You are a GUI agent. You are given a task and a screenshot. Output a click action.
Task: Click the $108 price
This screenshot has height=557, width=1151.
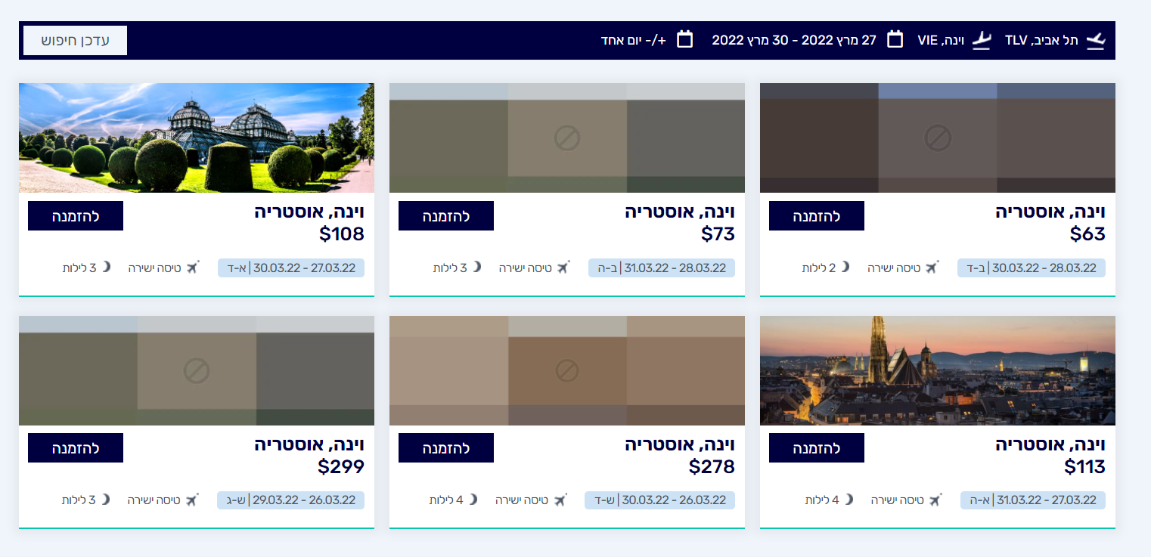(342, 234)
